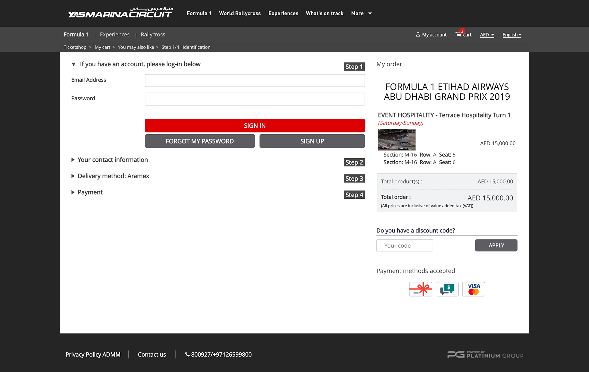589x372 pixels.
Task: Open What's on track menu
Action: tap(325, 13)
